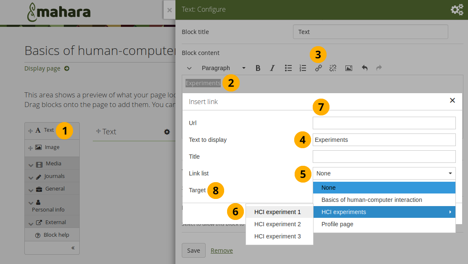Undo the last edit

365,68
